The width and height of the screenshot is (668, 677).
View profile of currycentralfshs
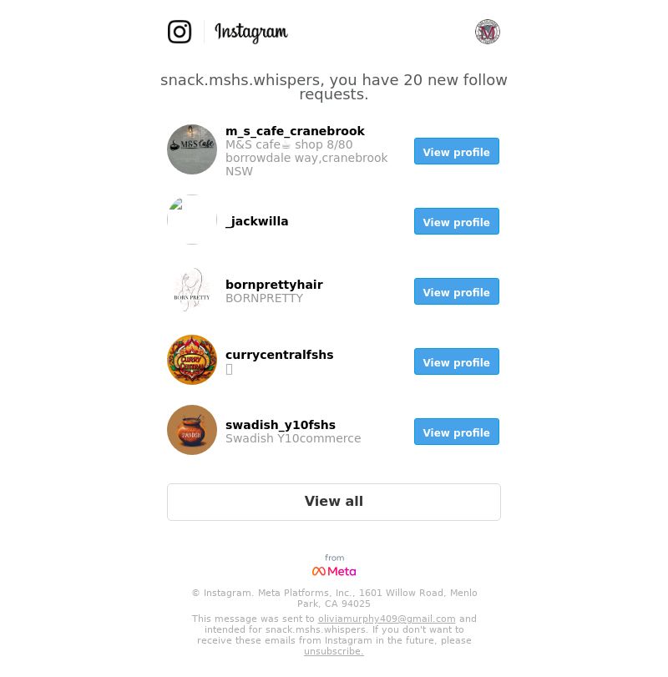point(457,361)
